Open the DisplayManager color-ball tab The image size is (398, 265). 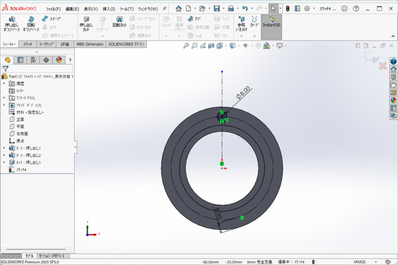(59, 60)
